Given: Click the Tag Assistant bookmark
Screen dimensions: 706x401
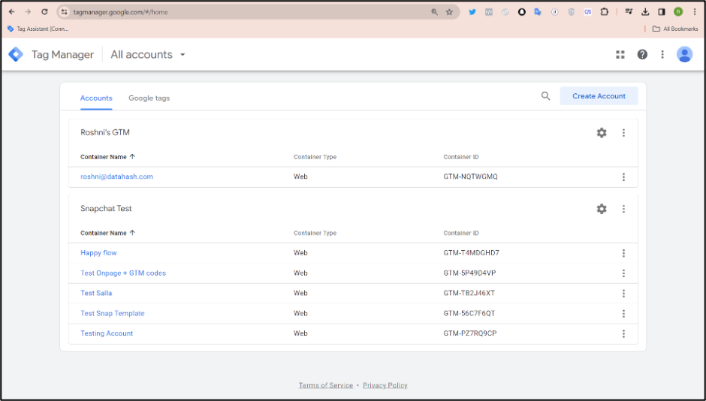Looking at the screenshot, I should point(38,29).
